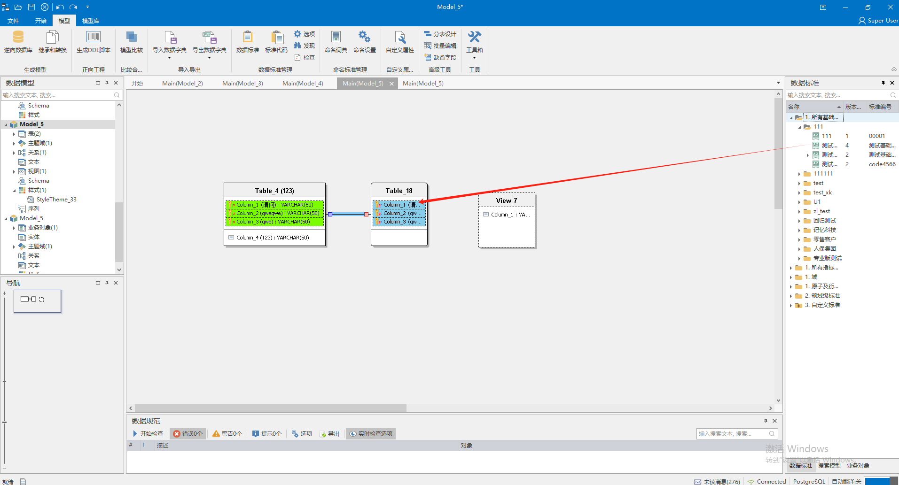Click the save icon in title bar
This screenshot has height=485, width=899.
click(31, 7)
